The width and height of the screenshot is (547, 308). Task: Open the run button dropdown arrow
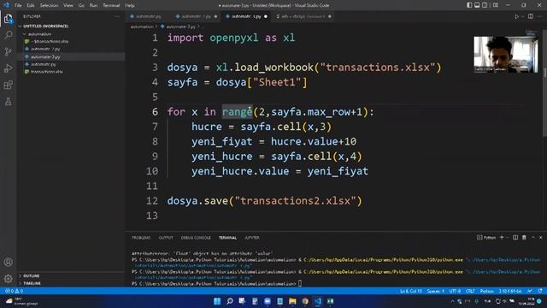click(522, 16)
